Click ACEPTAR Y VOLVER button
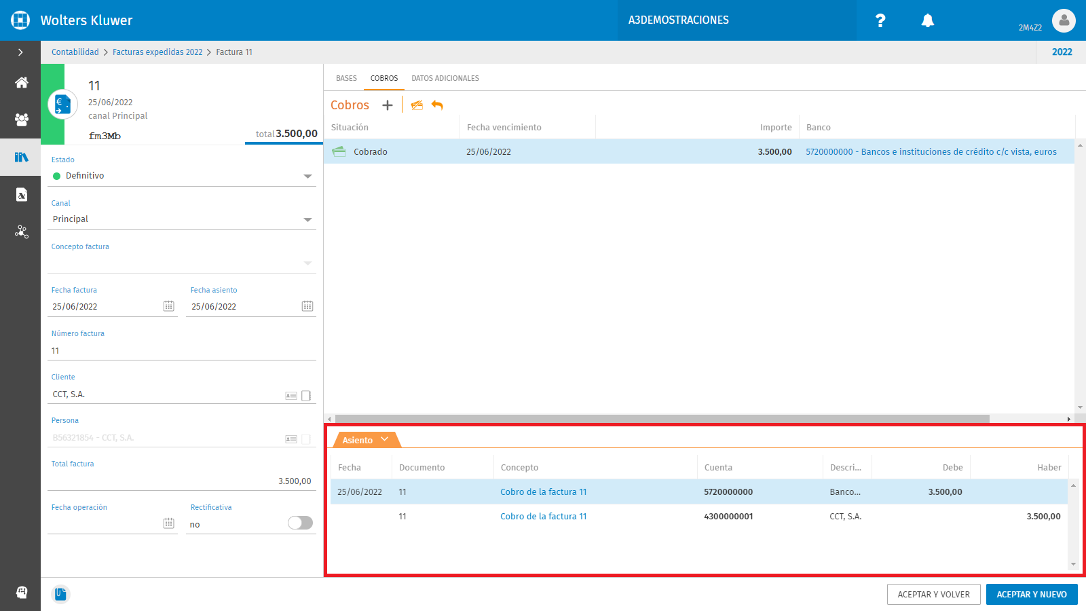1086x611 pixels. coord(934,594)
